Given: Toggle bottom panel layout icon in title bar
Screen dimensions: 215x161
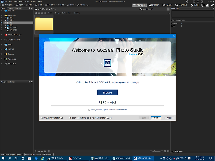Looking at the screenshot, I should tap(198, 1).
